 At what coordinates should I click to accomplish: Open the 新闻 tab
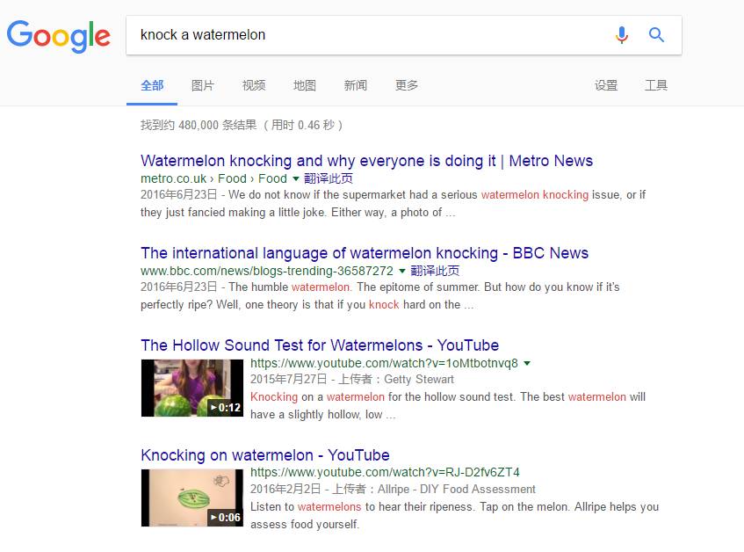[x=356, y=85]
